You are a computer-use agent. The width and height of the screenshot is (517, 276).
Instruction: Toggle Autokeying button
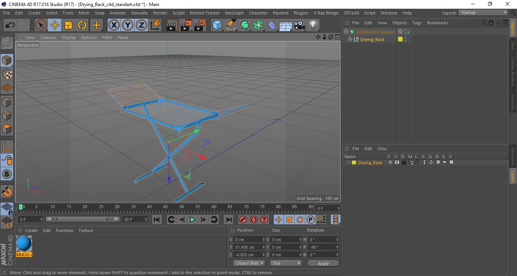[x=254, y=220]
